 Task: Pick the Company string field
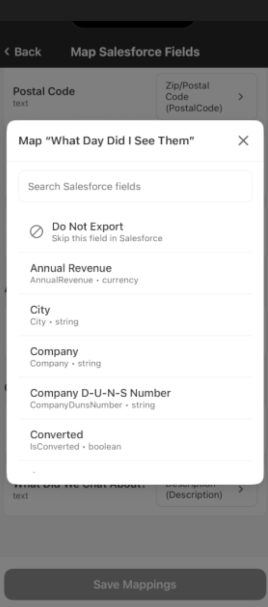point(135,357)
